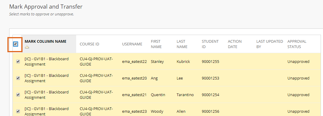Select username ema_eatest22 cell
323x116 pixels.
[134, 61]
